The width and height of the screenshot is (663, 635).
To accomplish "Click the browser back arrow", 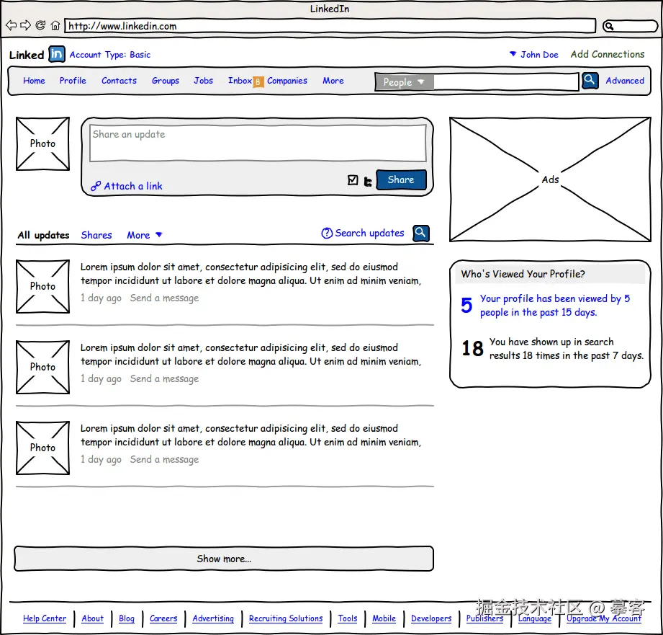I will (11, 25).
